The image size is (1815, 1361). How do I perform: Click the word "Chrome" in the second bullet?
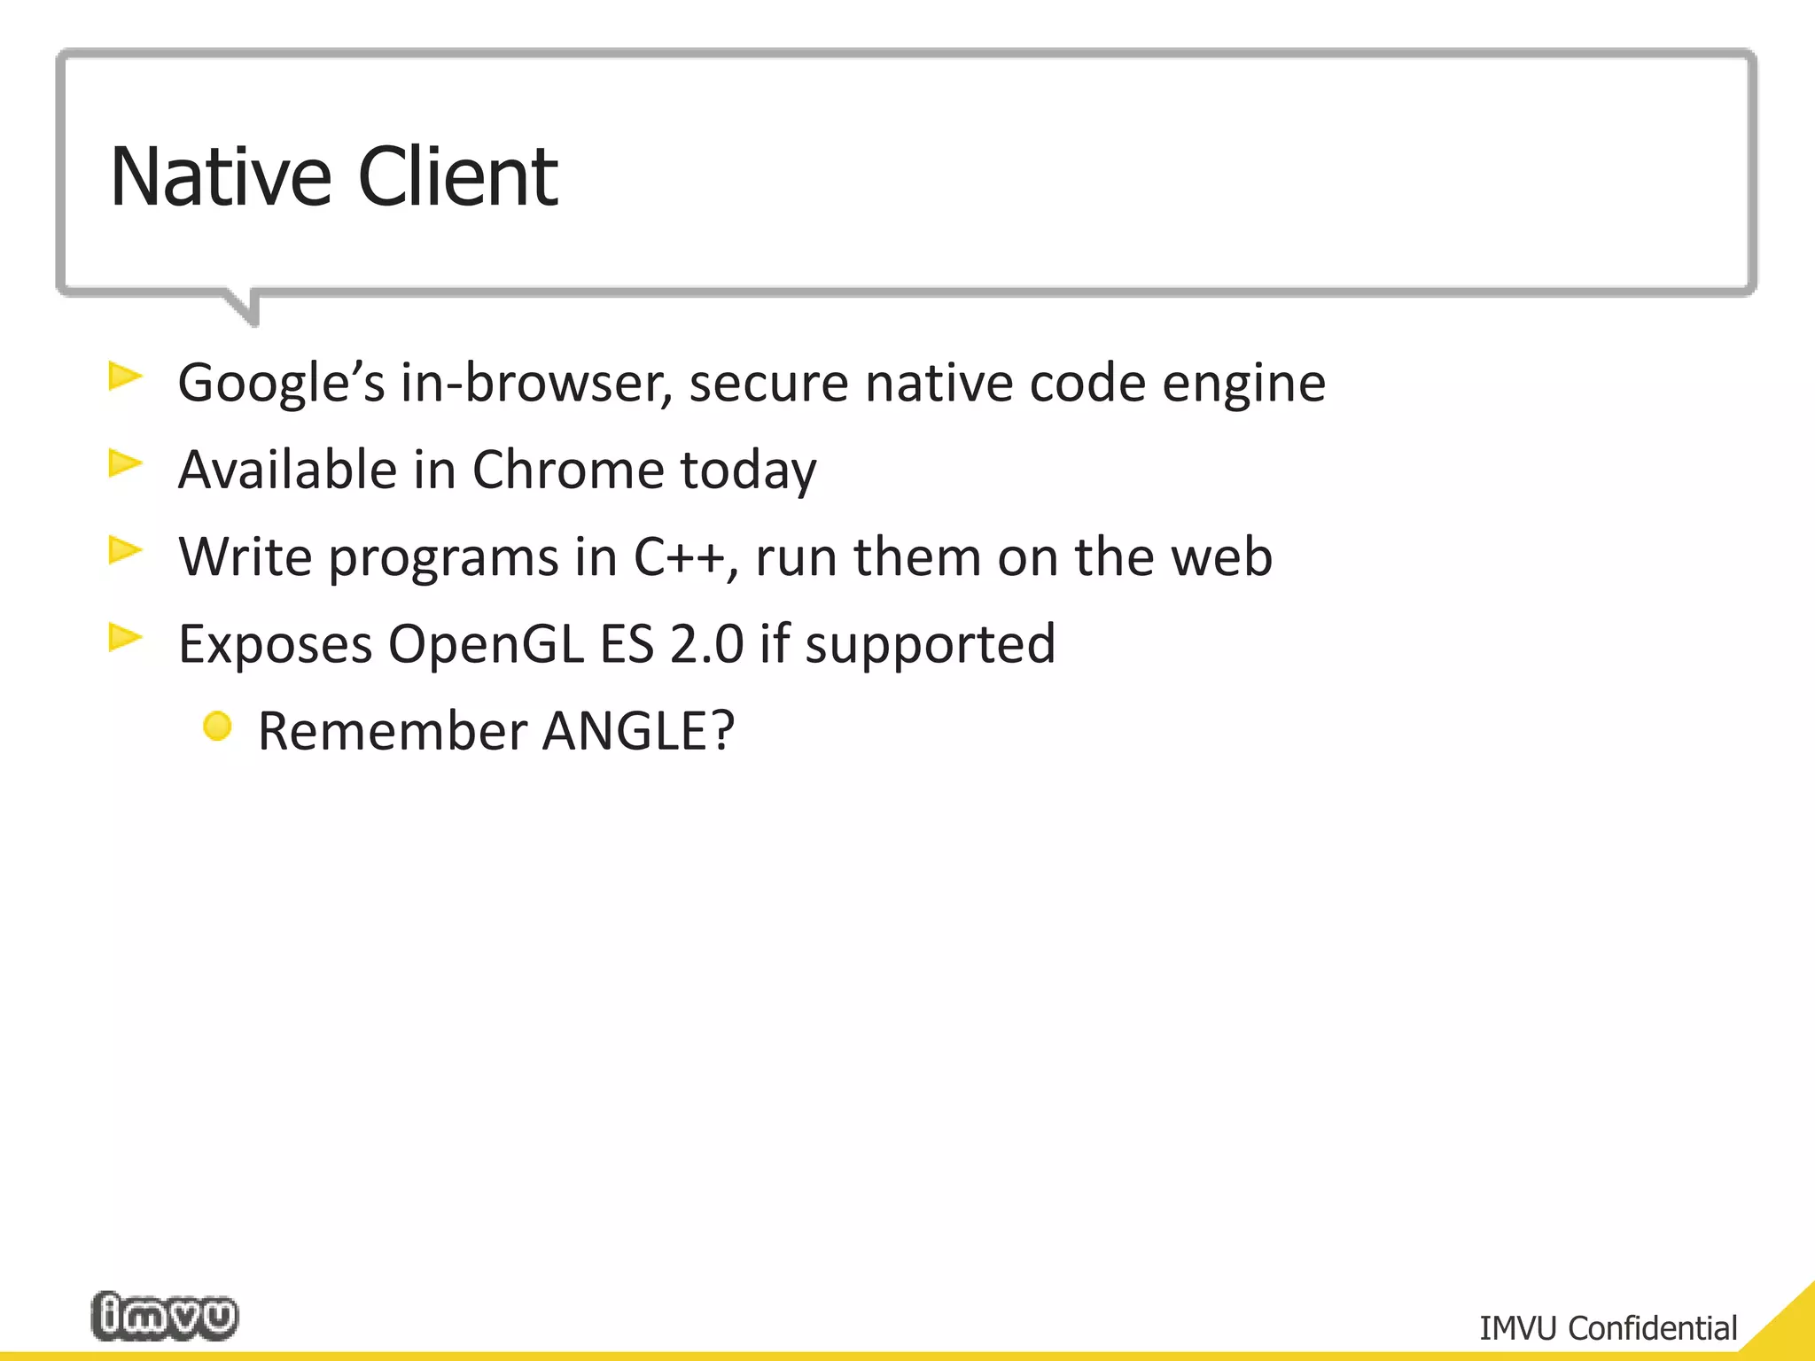[568, 470]
